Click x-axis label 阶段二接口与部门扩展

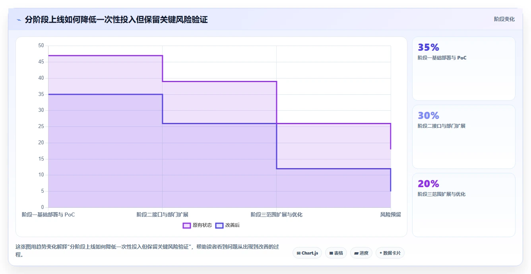(x=162, y=215)
